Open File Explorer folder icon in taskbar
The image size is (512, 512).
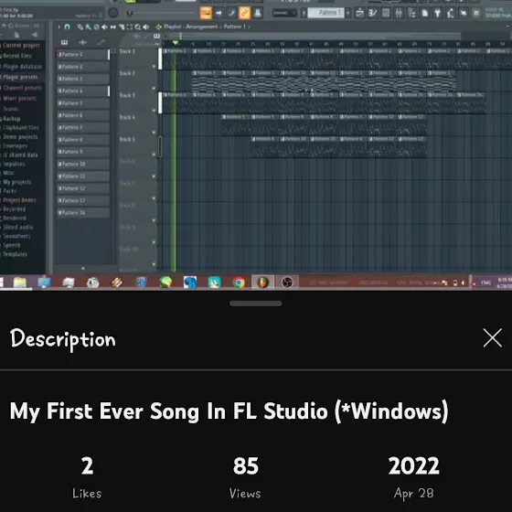pos(20,283)
